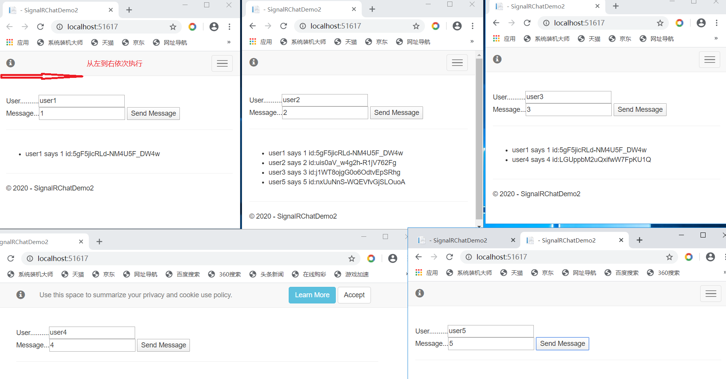Screen dimensions: 726x379
Task: Send Message as user4
Action: 163,345
